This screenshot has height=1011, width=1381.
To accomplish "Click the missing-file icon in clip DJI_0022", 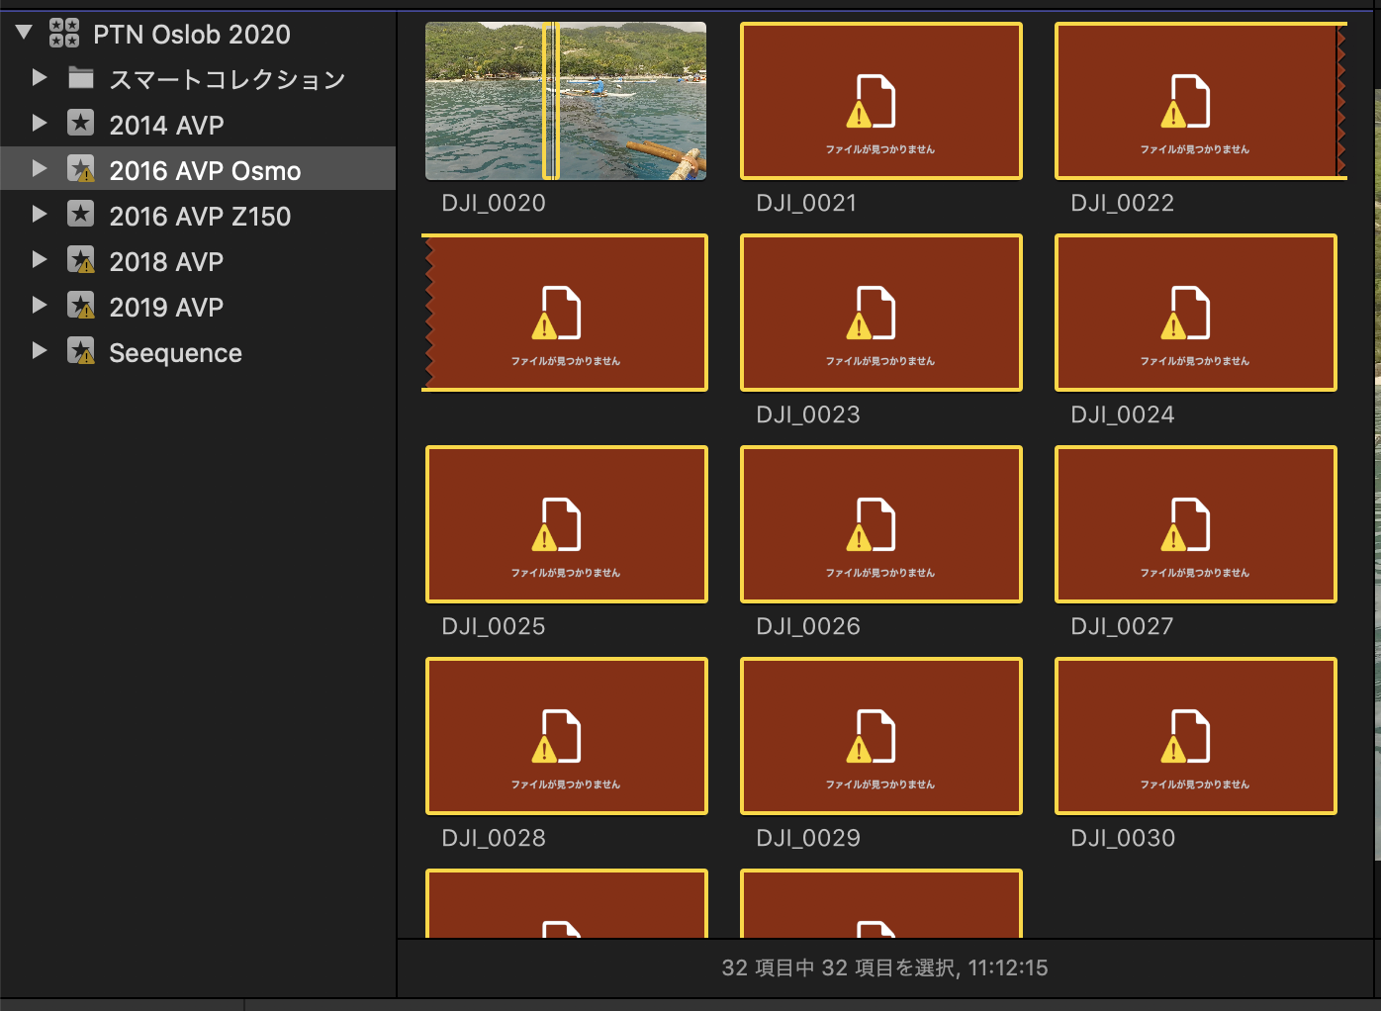I will click(x=1186, y=101).
